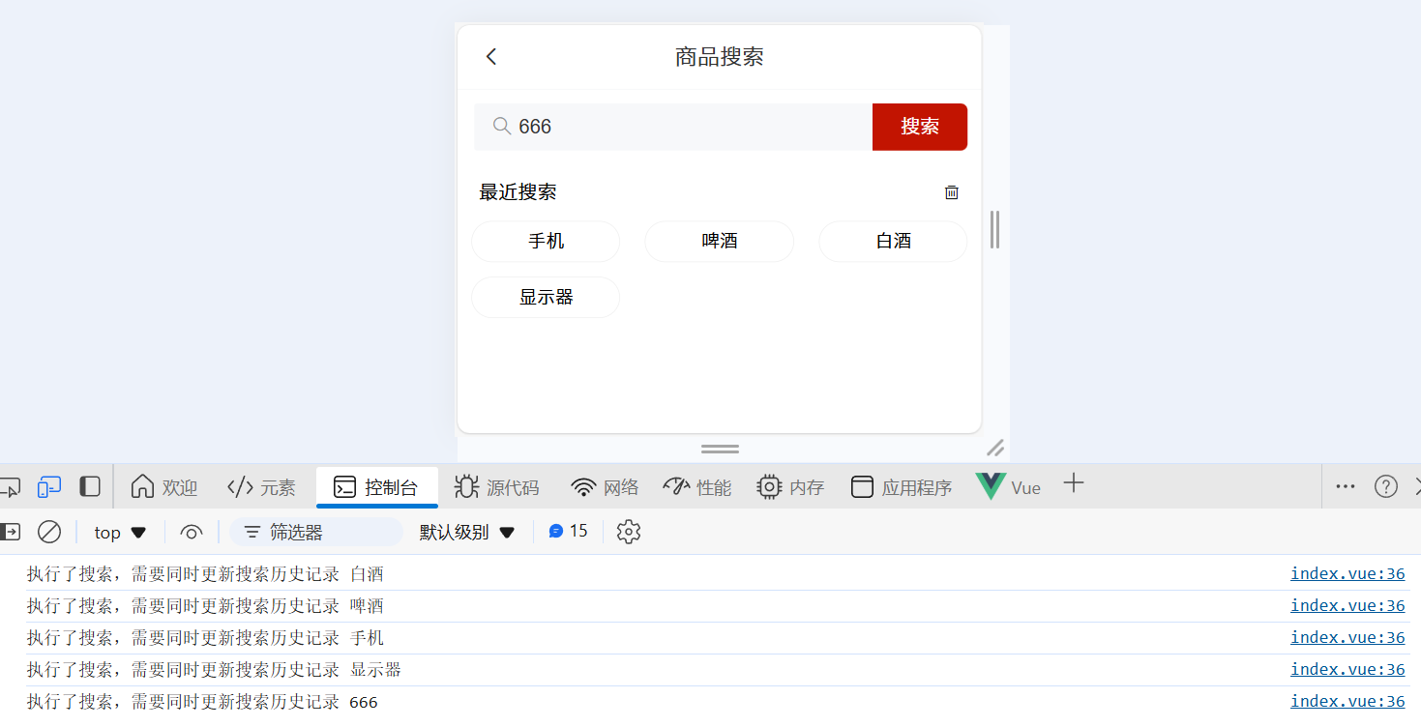The height and width of the screenshot is (727, 1421).
Task: Open console settings gear icon
Action: (x=629, y=532)
